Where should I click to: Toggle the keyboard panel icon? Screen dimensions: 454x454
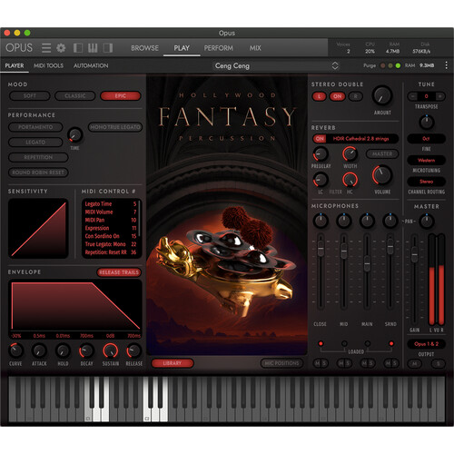click(93, 48)
